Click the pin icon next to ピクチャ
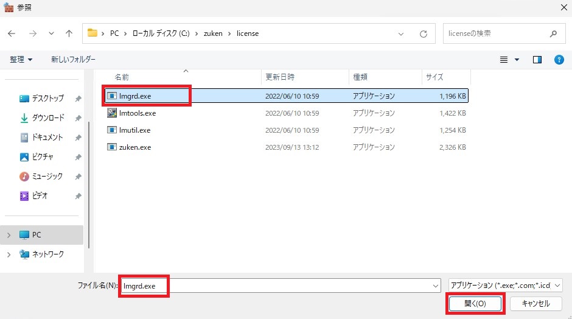This screenshot has height=319, width=572. tap(78, 157)
